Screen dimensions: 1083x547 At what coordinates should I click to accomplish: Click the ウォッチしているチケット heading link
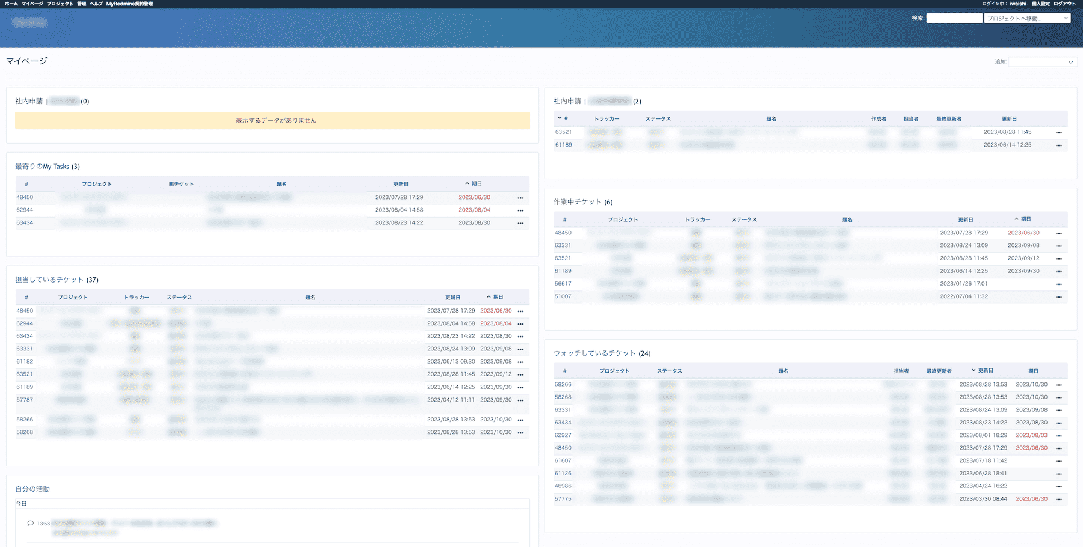tap(594, 353)
